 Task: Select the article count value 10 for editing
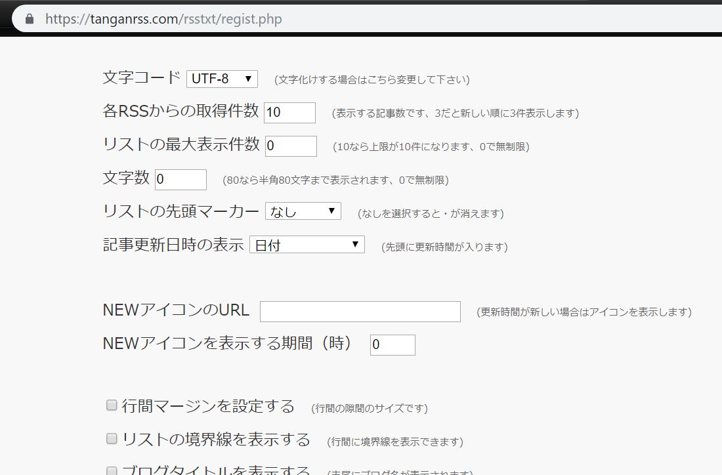point(289,112)
